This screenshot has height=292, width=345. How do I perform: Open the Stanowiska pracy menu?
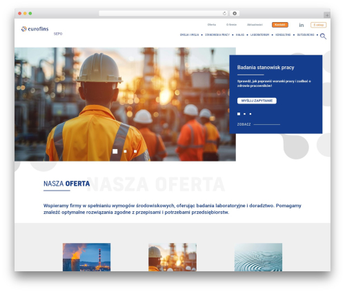pyautogui.click(x=217, y=35)
